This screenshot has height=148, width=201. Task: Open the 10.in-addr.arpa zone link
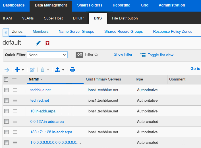[x=43, y=111]
